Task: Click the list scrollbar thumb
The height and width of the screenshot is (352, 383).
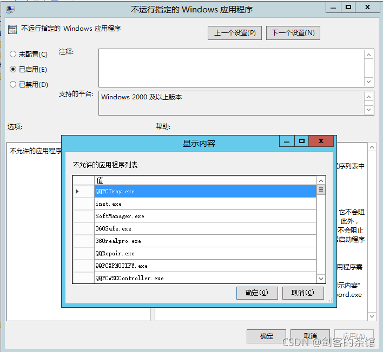Action: pyautogui.click(x=321, y=189)
